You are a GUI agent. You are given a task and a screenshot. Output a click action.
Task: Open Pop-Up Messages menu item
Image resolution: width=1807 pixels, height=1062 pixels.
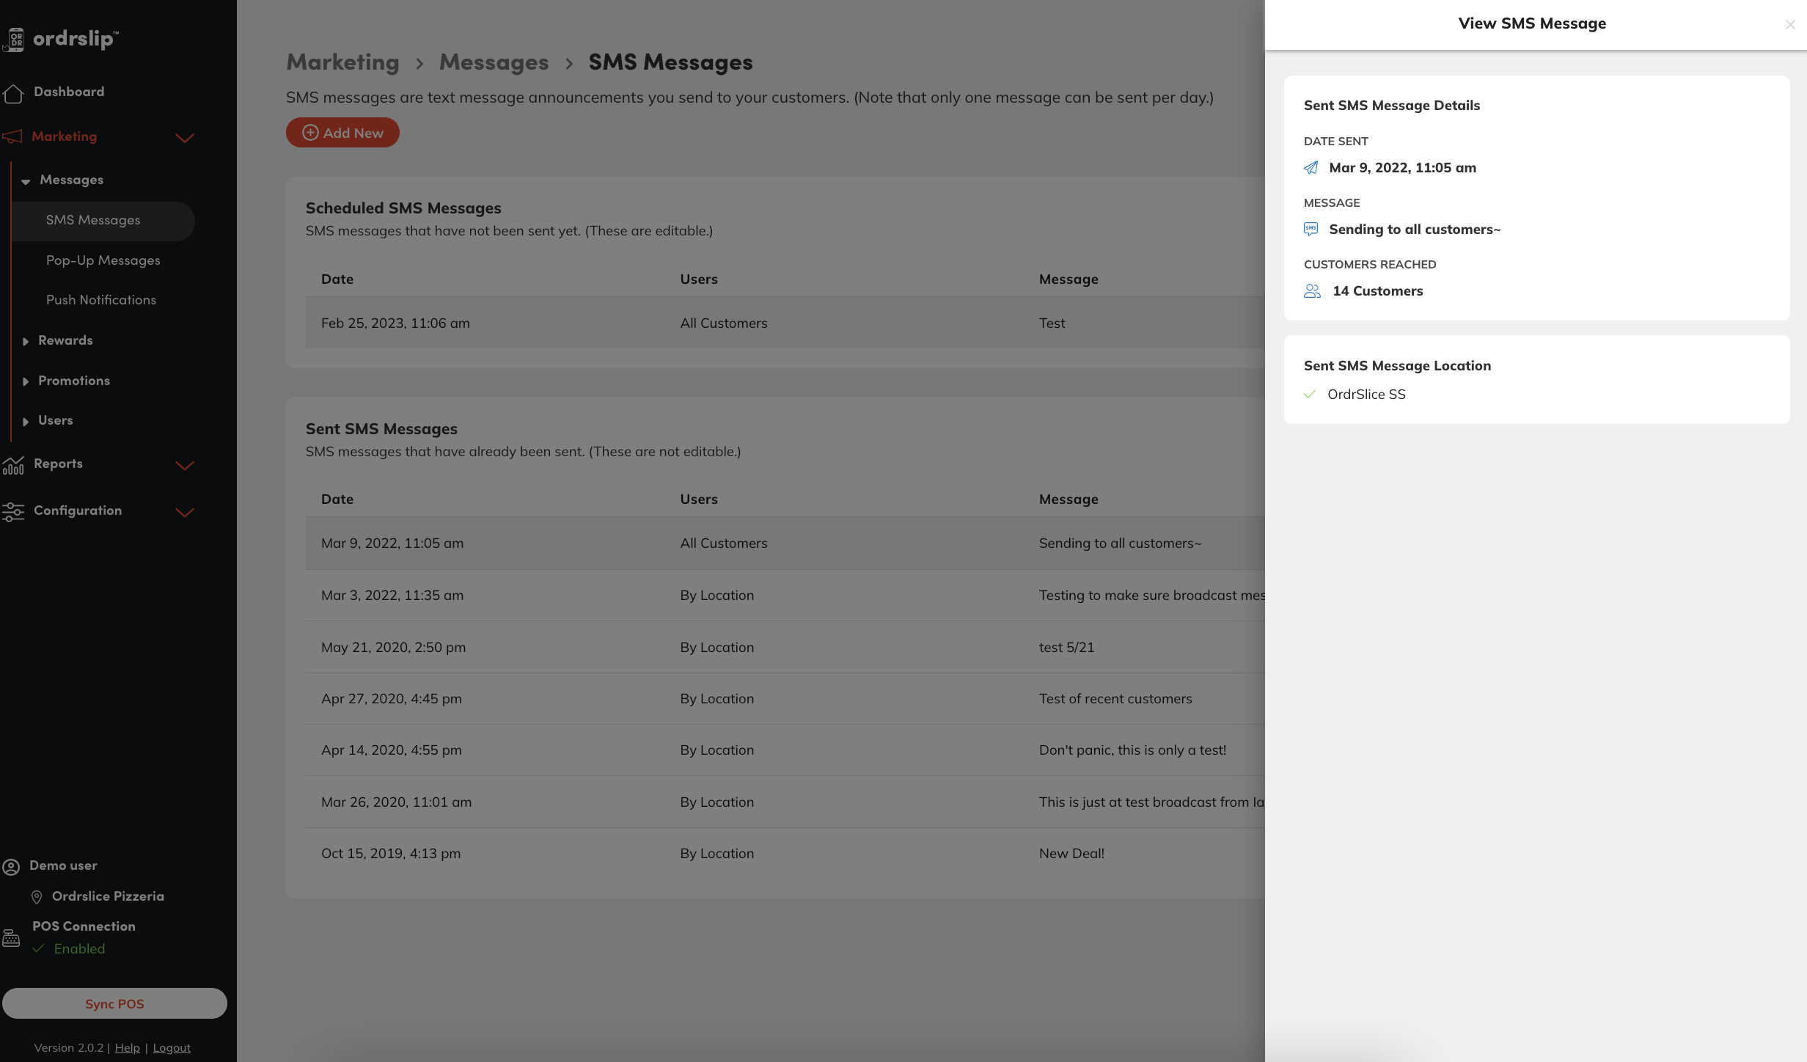click(103, 260)
